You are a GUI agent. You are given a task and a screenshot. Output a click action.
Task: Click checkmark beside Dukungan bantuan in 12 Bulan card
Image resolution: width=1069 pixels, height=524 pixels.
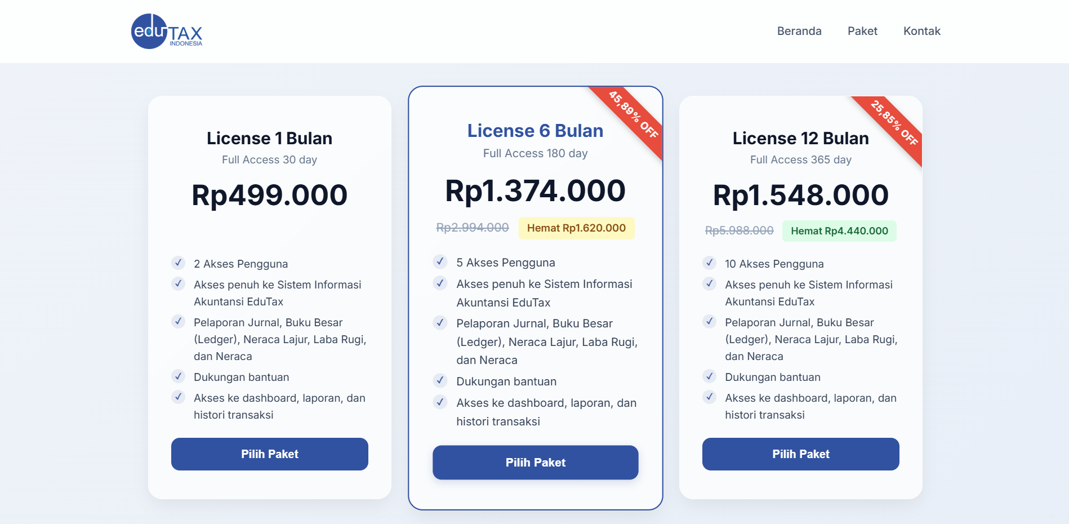pos(710,376)
